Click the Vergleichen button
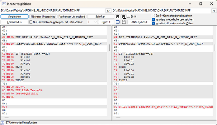The height and width of the screenshot is (125, 217). pyautogui.click(x=14, y=17)
